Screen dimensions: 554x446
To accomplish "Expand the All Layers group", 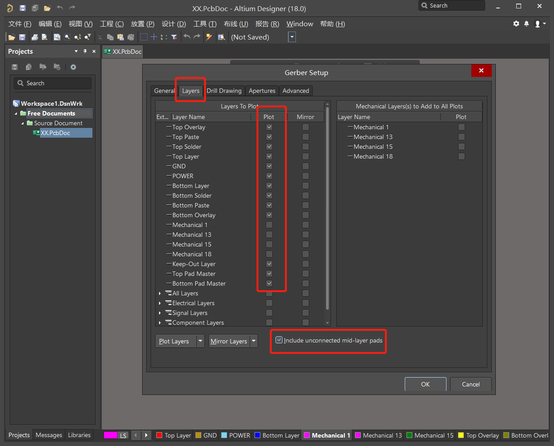I will point(160,294).
